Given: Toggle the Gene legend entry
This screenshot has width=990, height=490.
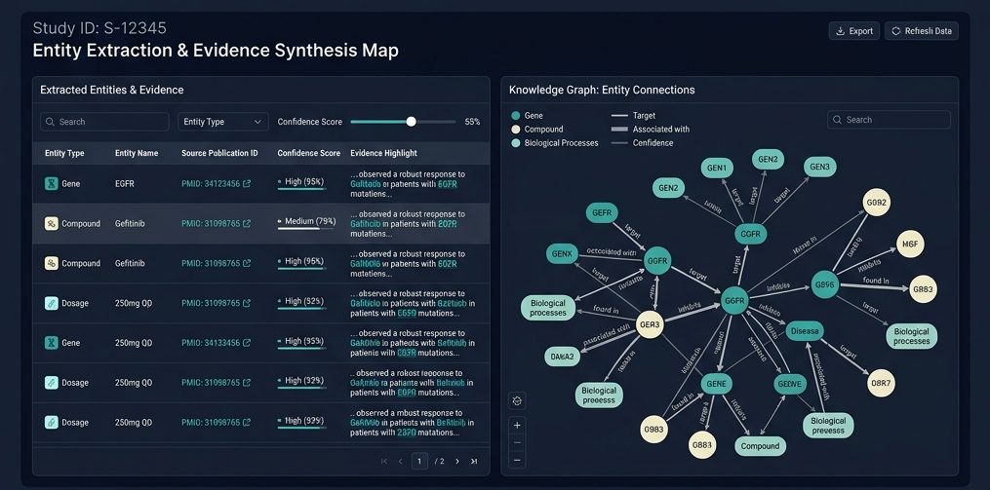Looking at the screenshot, I should (527, 115).
